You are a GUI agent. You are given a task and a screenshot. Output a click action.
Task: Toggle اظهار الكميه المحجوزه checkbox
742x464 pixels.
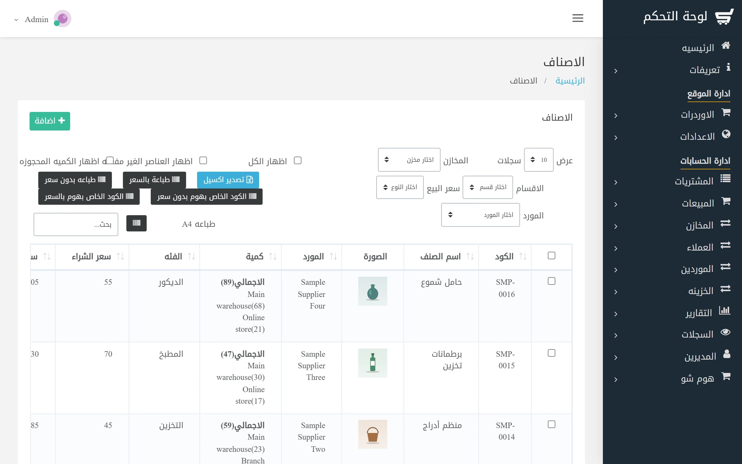pos(110,160)
